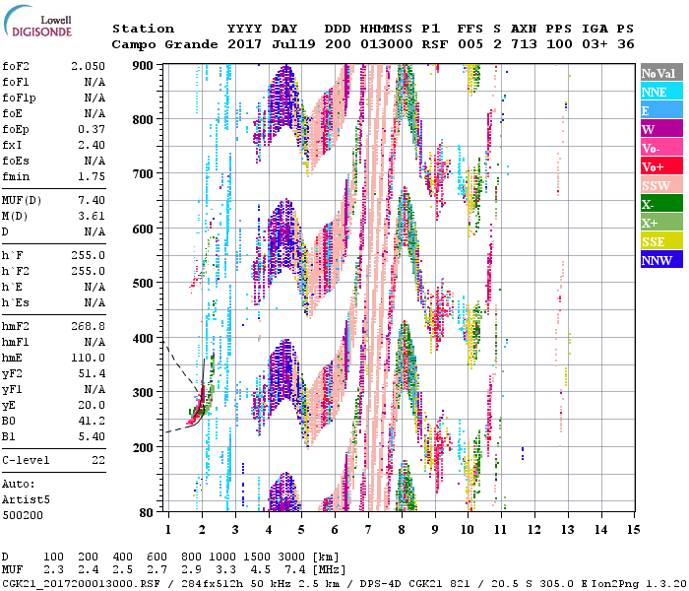The image size is (689, 591).
Task: Click the SSW light pink legend swatch
Action: (x=661, y=186)
